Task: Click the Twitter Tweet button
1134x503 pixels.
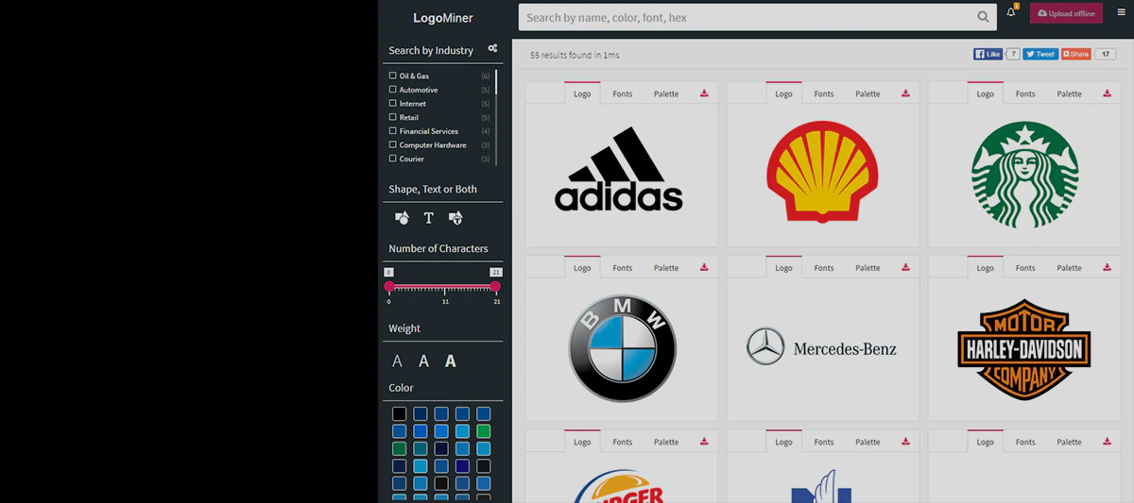Action: click(x=1040, y=54)
